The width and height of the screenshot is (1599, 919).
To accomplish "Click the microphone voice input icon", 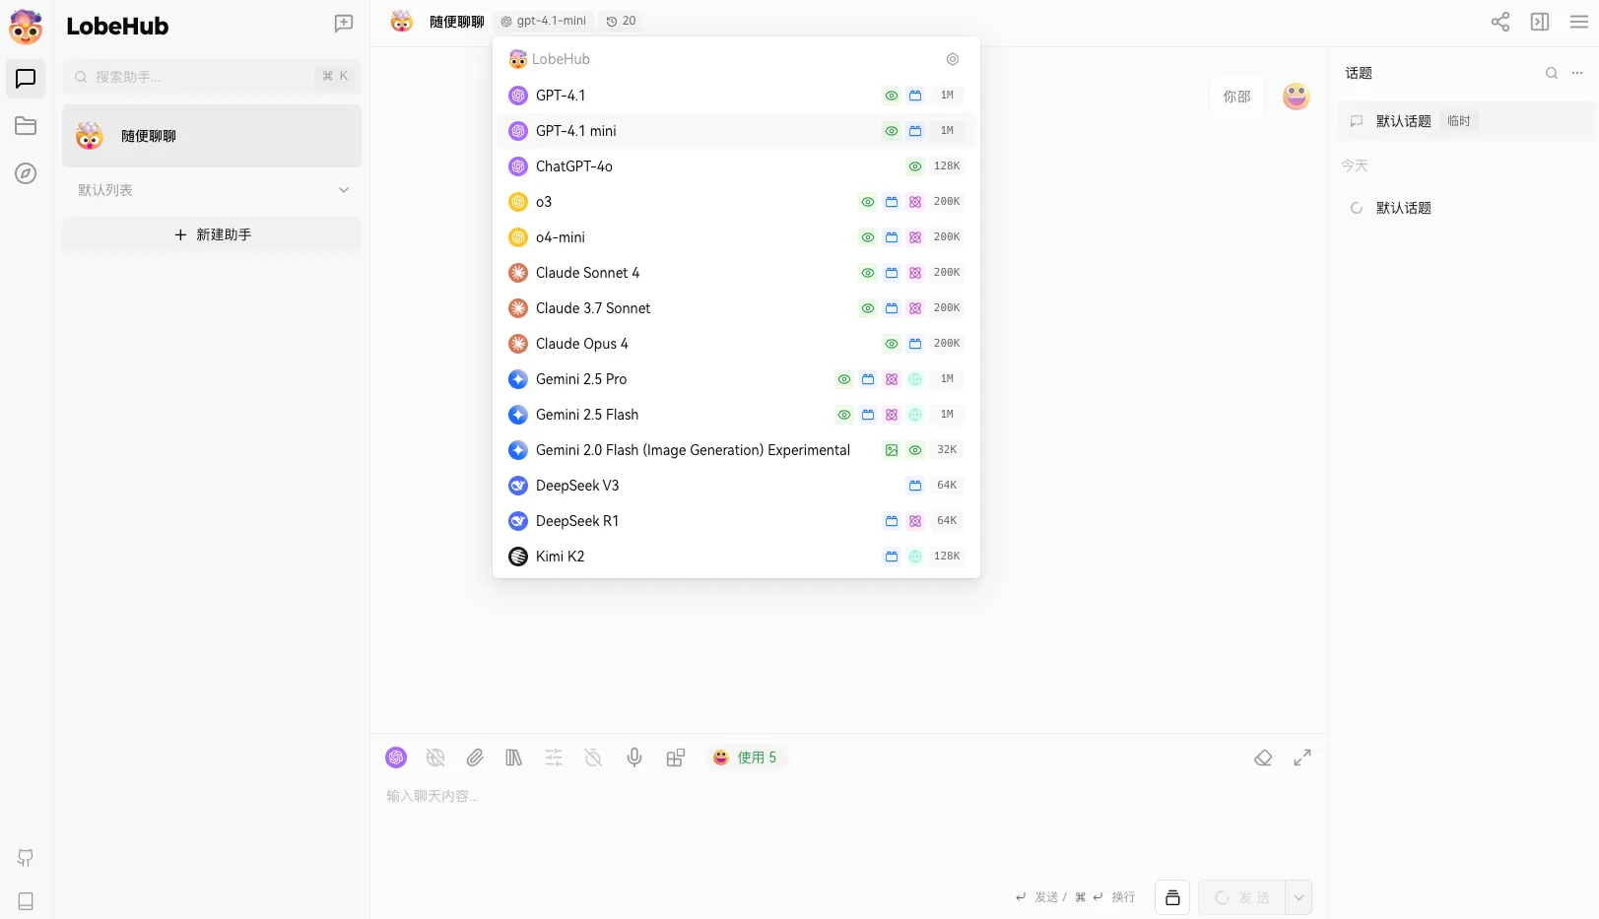I will pyautogui.click(x=634, y=757).
